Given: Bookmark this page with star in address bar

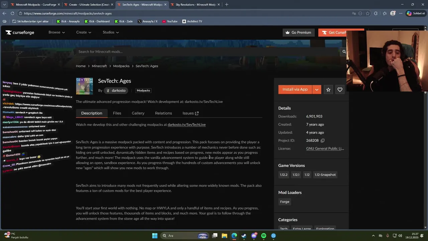Looking at the screenshot, I should point(367,13).
